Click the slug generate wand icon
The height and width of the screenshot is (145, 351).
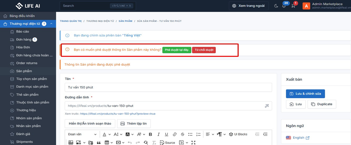[267, 106]
